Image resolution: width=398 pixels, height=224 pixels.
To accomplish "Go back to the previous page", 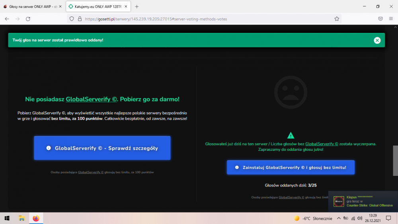I will coord(7,19).
